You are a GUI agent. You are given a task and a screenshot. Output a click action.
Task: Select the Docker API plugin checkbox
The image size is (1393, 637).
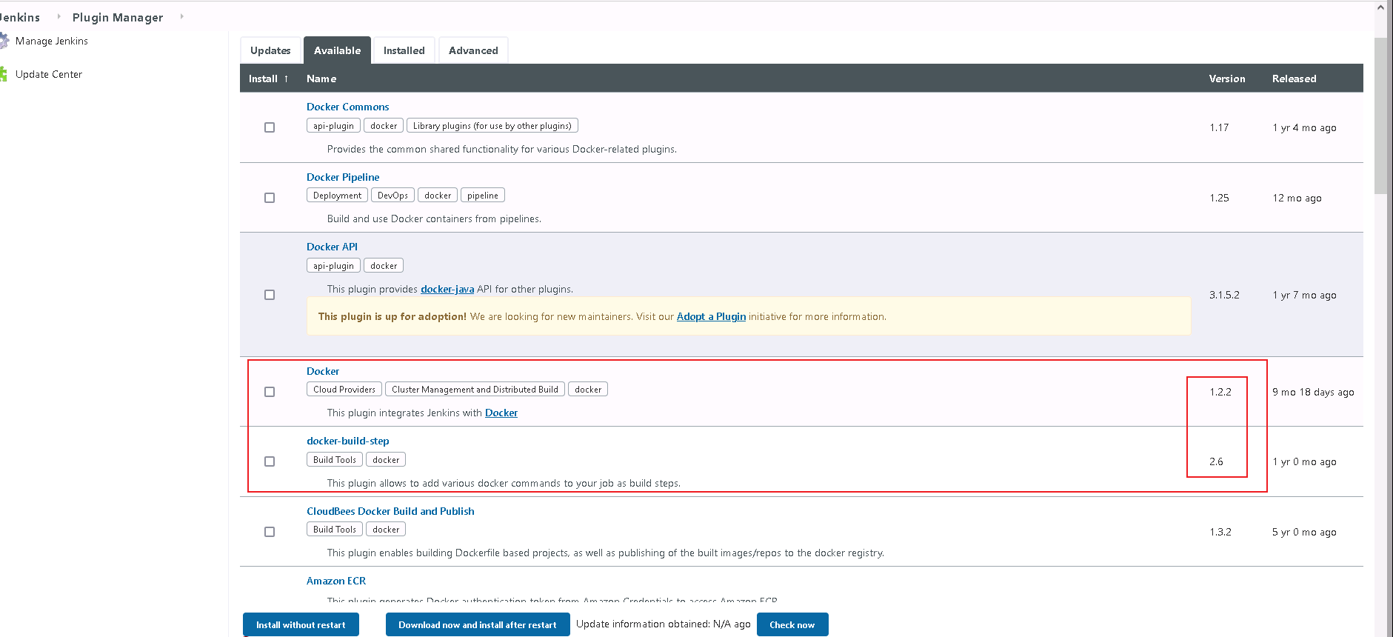coord(270,295)
